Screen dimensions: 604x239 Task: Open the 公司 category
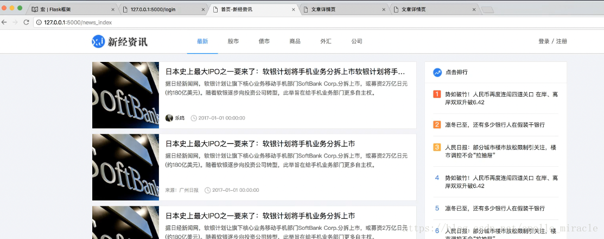pos(357,42)
